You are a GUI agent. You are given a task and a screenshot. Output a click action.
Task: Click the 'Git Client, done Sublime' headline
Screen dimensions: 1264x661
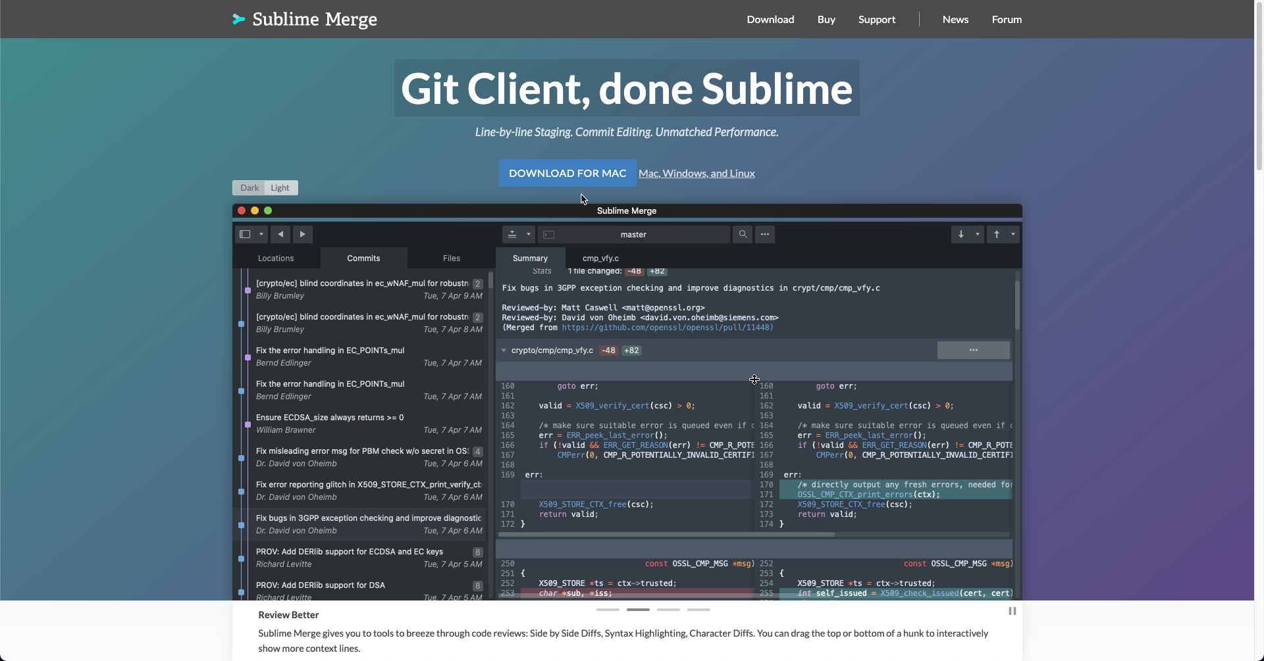tap(627, 89)
